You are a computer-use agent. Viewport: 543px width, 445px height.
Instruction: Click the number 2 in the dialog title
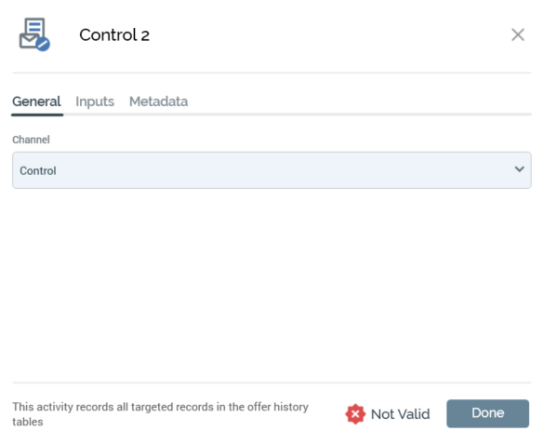(145, 35)
